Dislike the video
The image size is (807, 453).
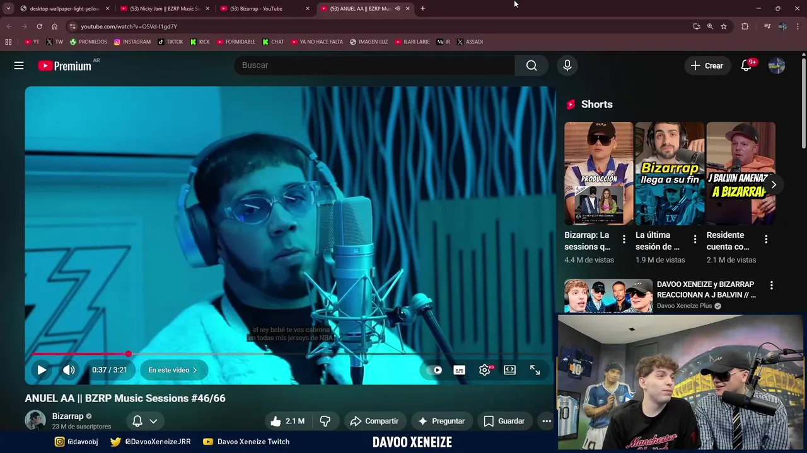pyautogui.click(x=325, y=421)
